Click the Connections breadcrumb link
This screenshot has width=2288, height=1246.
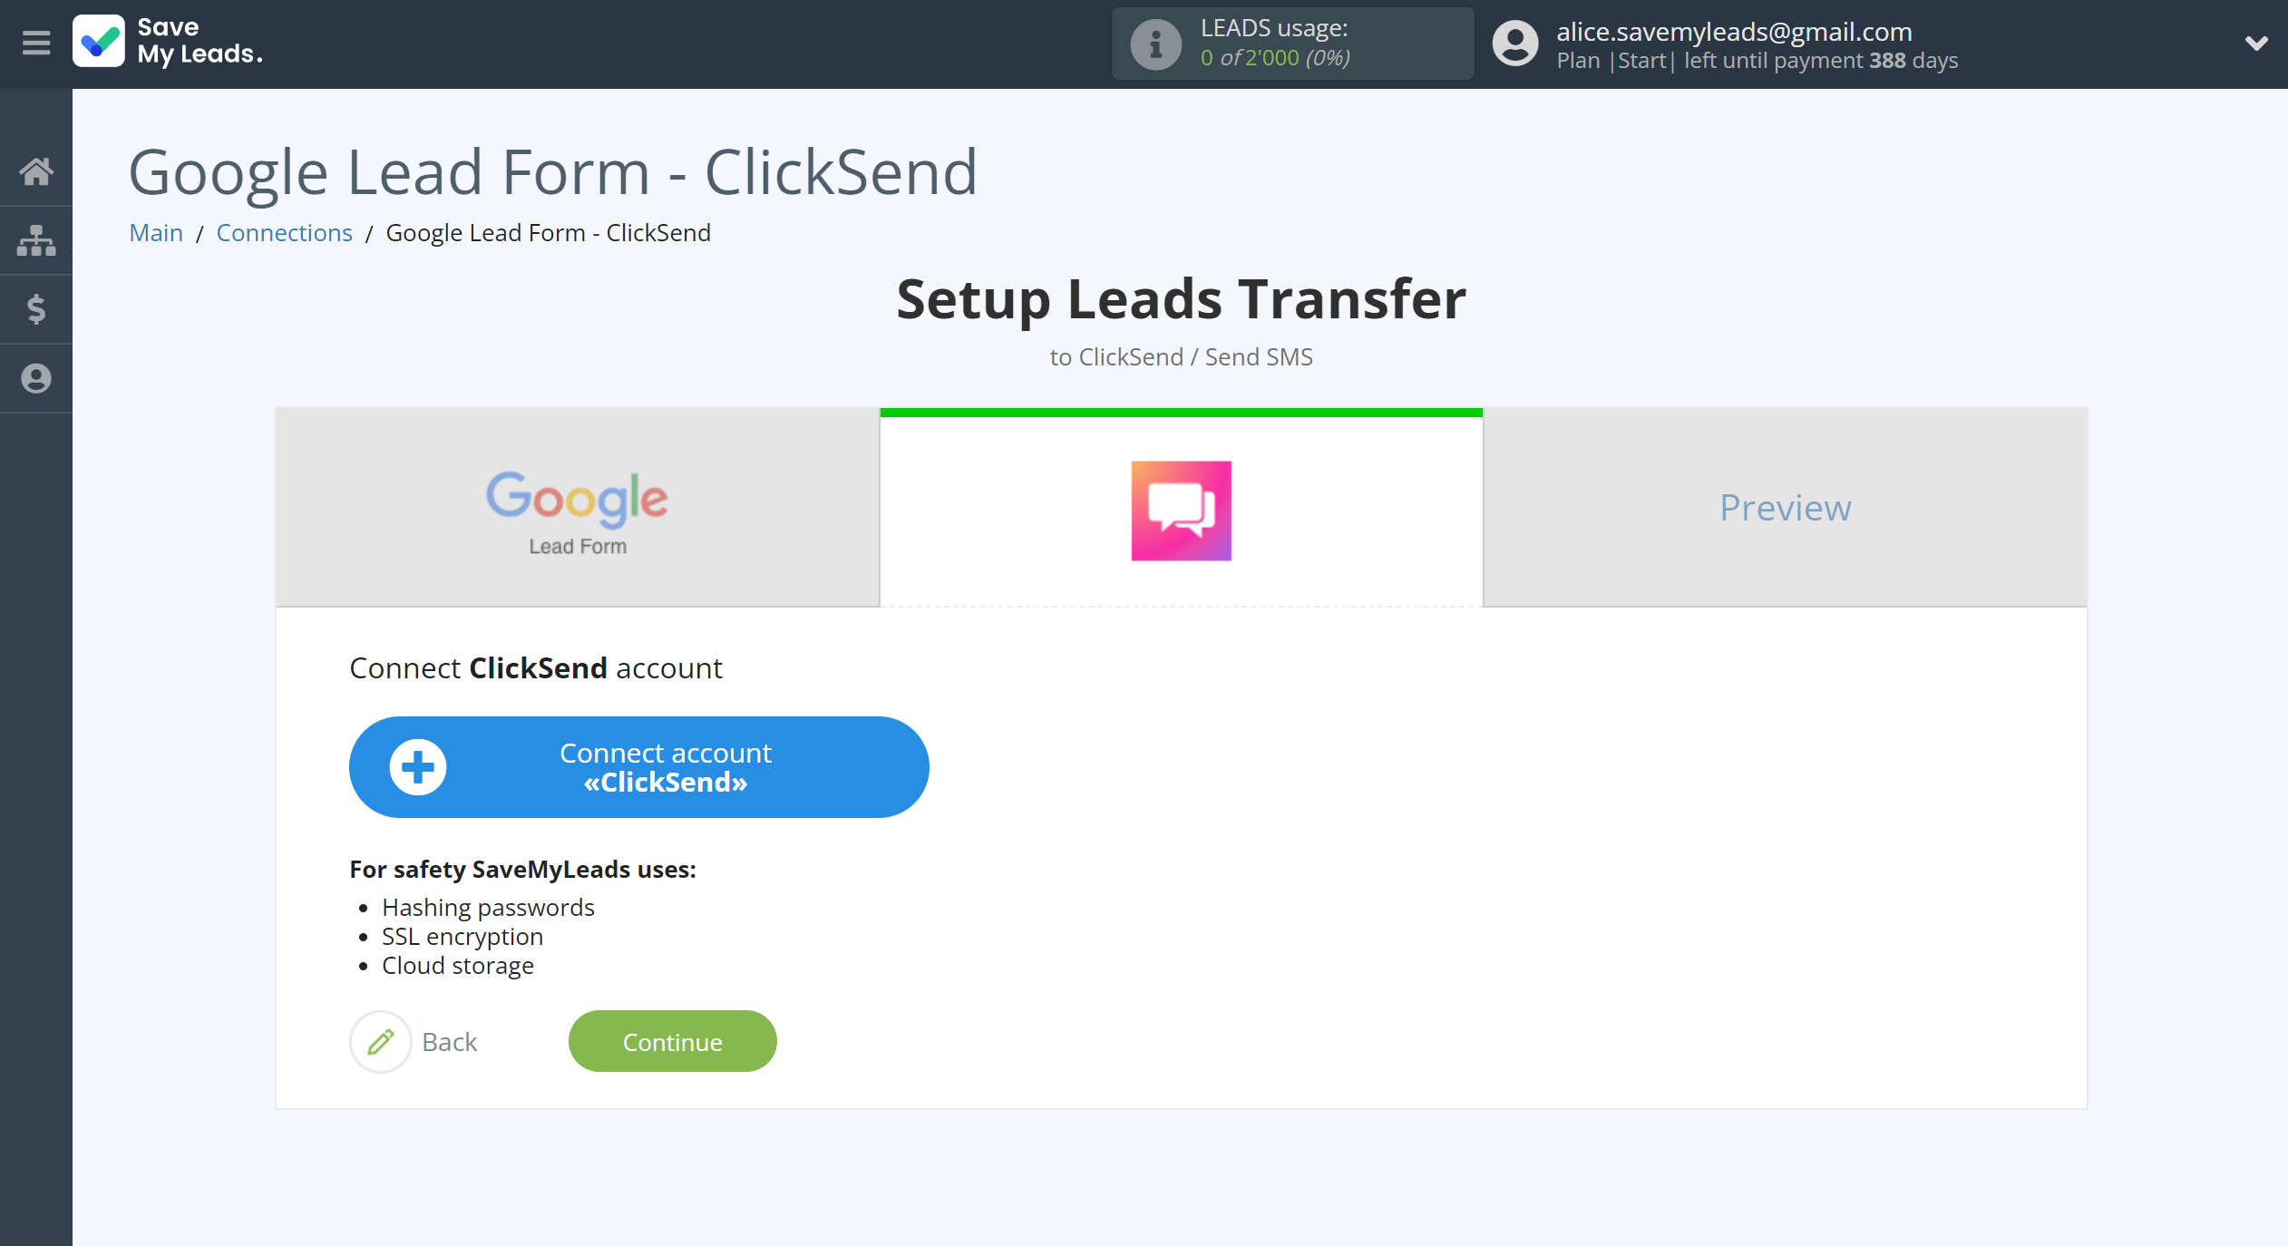[x=282, y=232]
